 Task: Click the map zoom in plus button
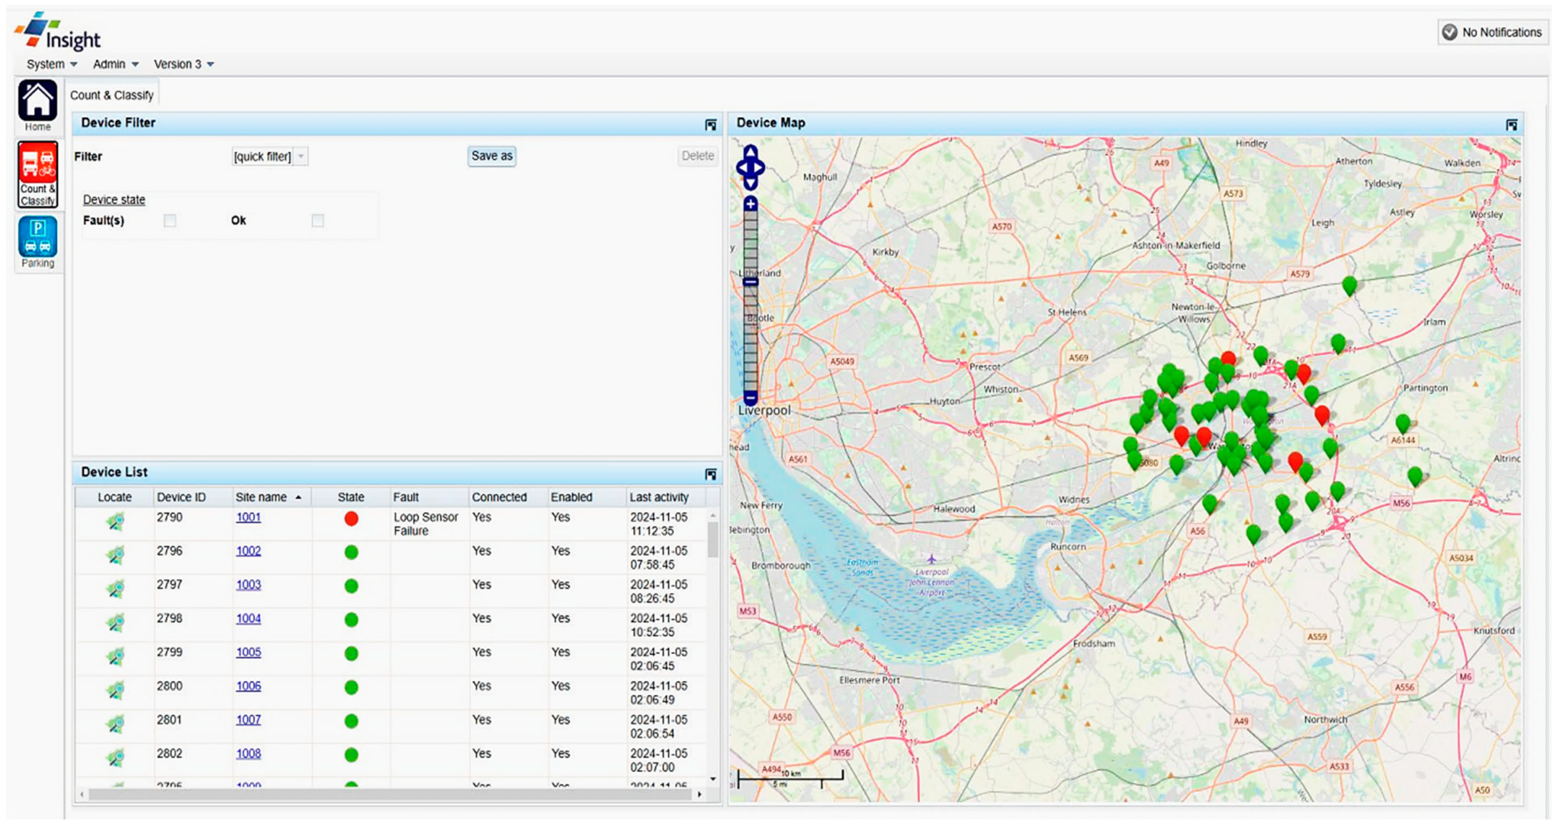click(x=750, y=204)
